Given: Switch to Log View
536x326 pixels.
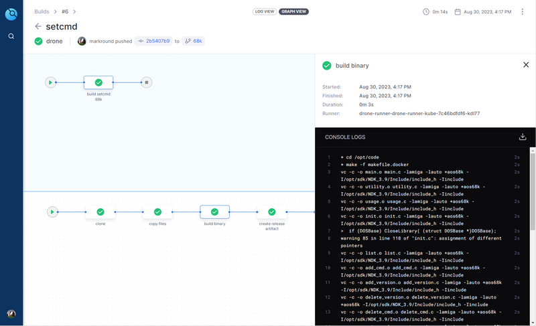Looking at the screenshot, I should coord(264,11).
